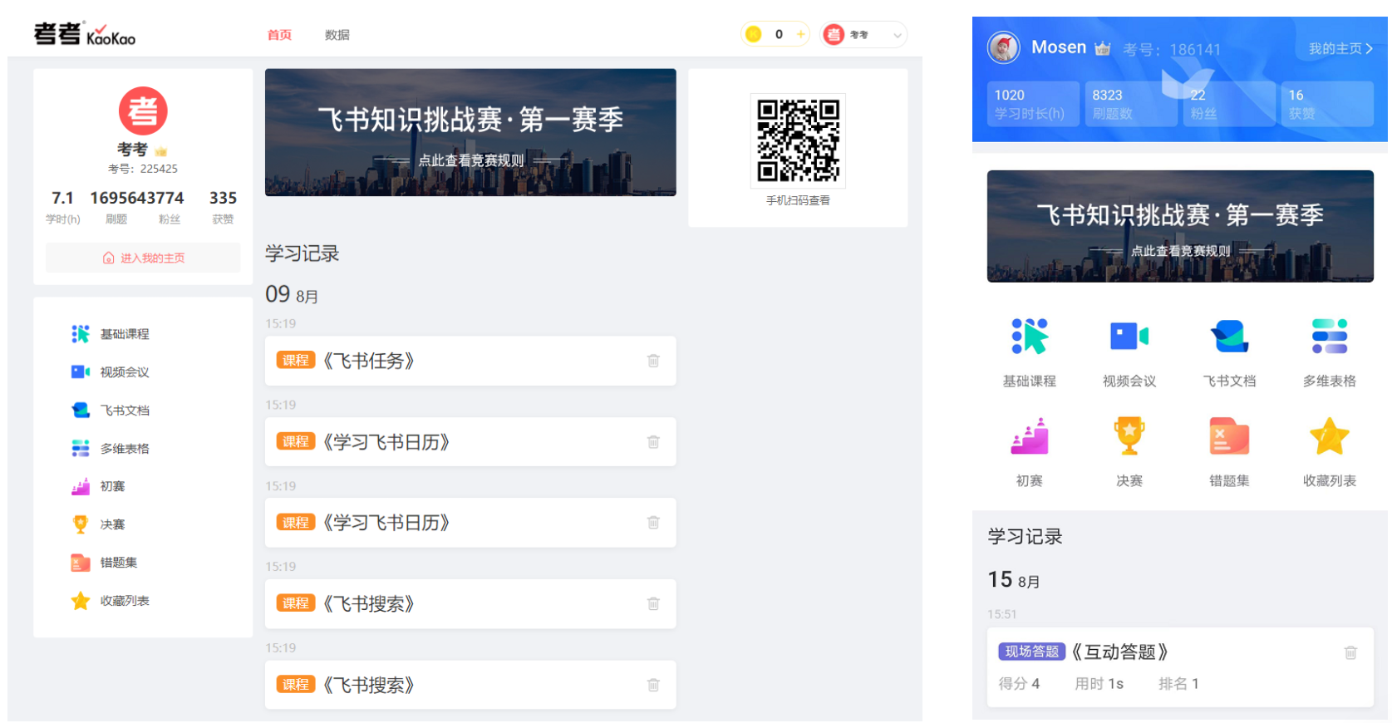This screenshot has height=723, width=1392.
Task: Tap the mobile 飞书知识挑战赛 banner
Action: [x=1180, y=226]
